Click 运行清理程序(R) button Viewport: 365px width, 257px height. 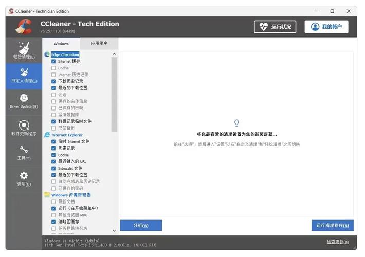tap(333, 225)
